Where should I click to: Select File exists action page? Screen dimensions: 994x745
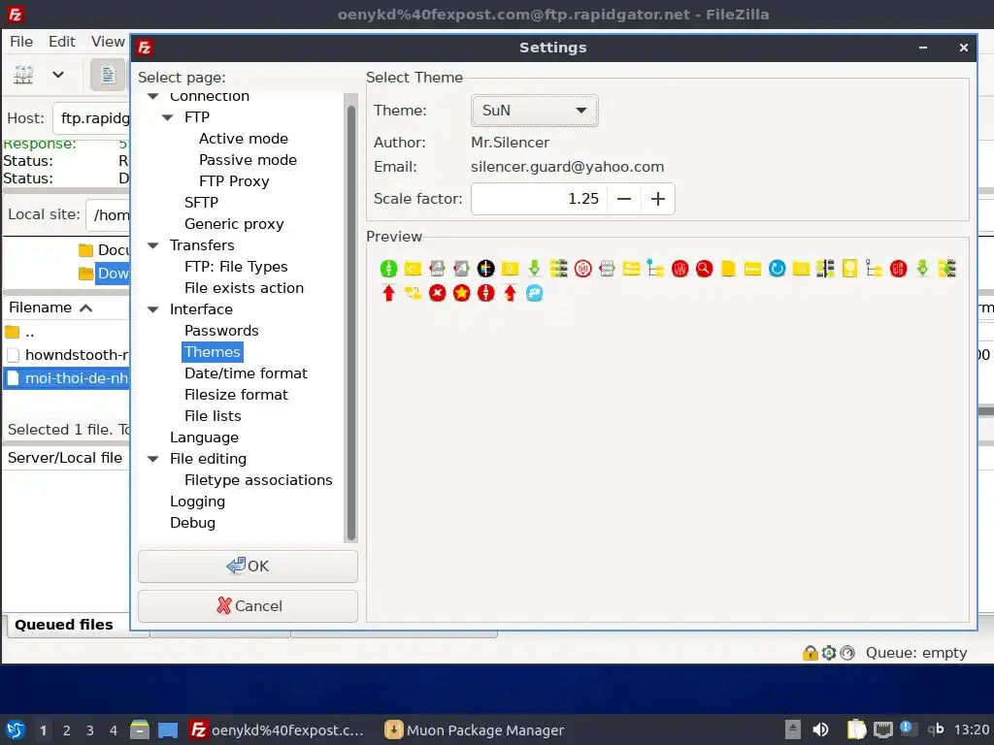point(244,288)
